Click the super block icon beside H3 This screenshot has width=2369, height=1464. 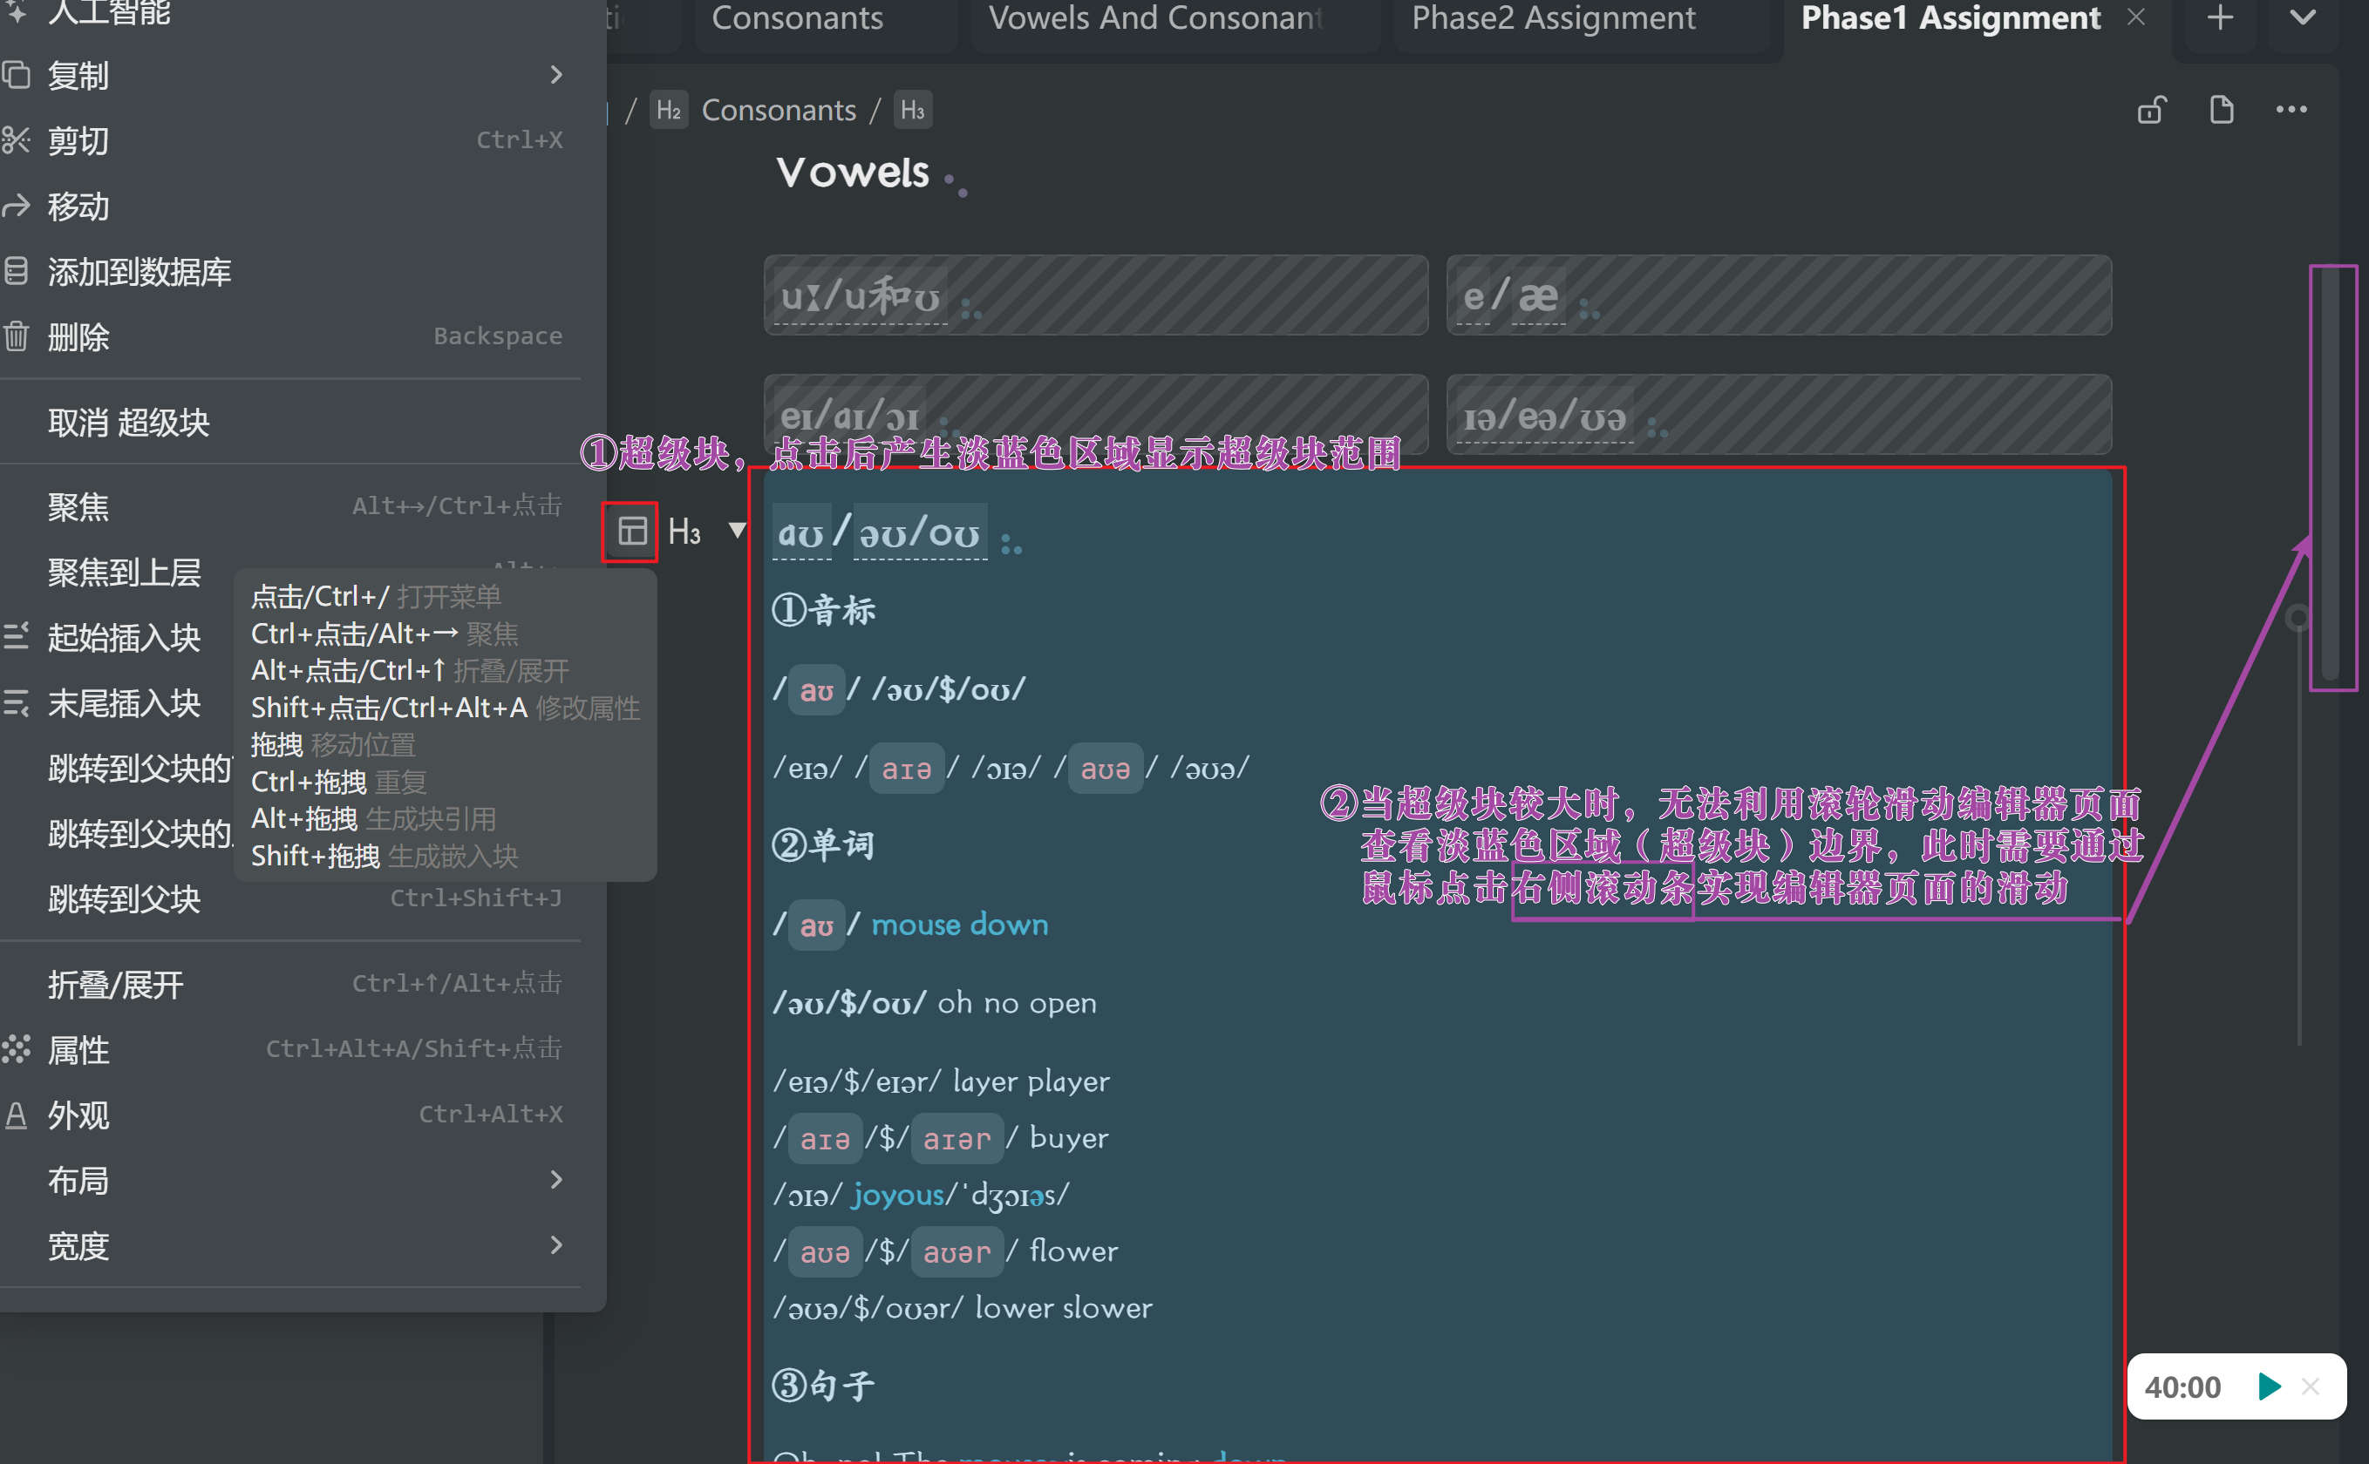pyautogui.click(x=631, y=531)
